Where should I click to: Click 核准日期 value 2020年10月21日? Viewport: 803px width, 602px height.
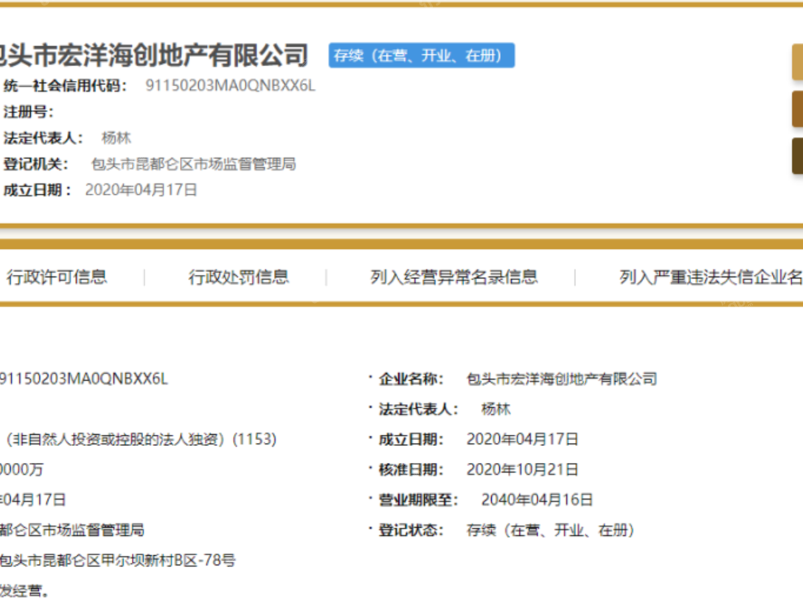523,470
